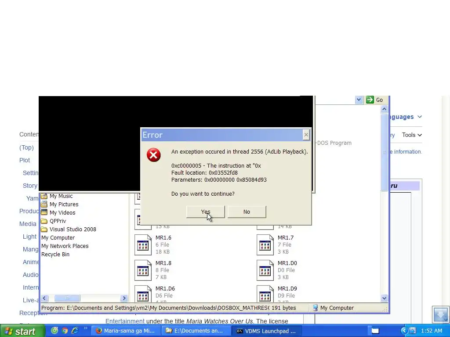The height and width of the screenshot is (337, 450).
Task: Select Recycle Bin in the folder tree
Action: point(55,254)
